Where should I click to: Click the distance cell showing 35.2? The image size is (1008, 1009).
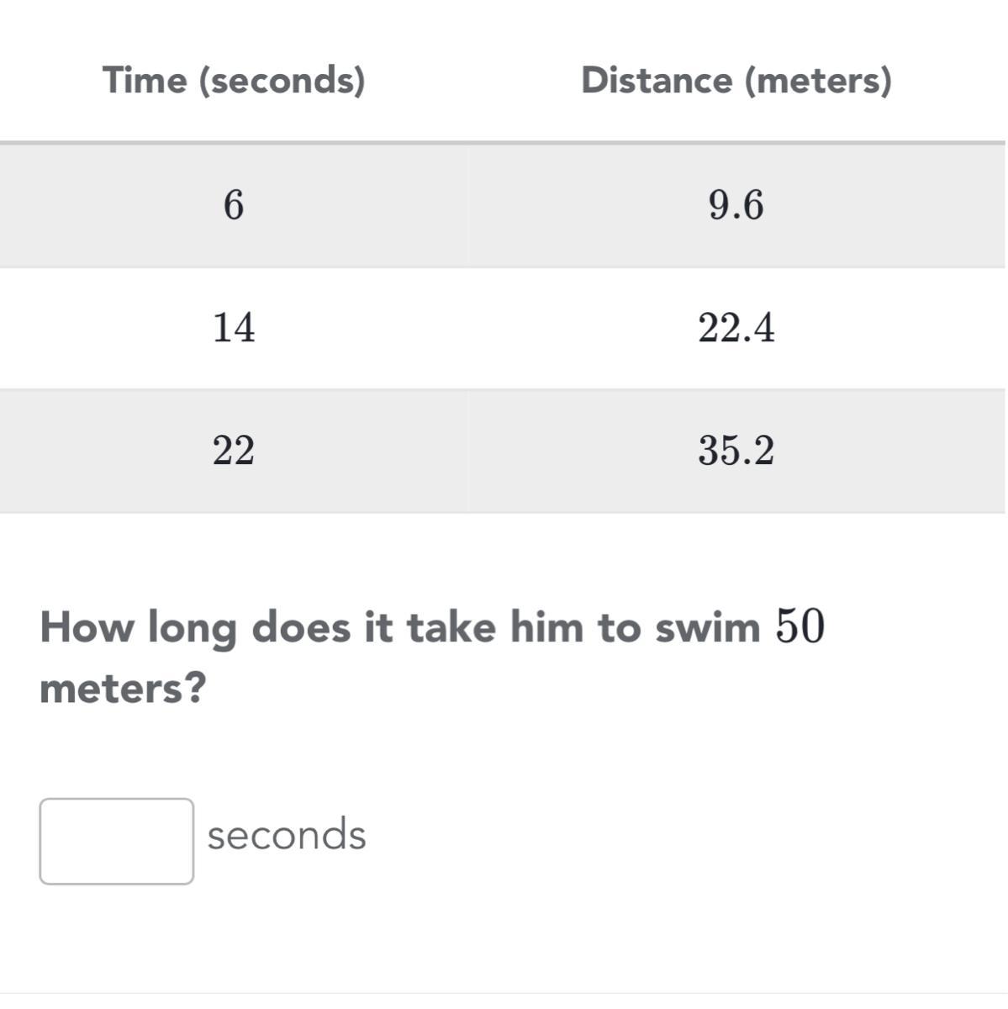point(736,450)
